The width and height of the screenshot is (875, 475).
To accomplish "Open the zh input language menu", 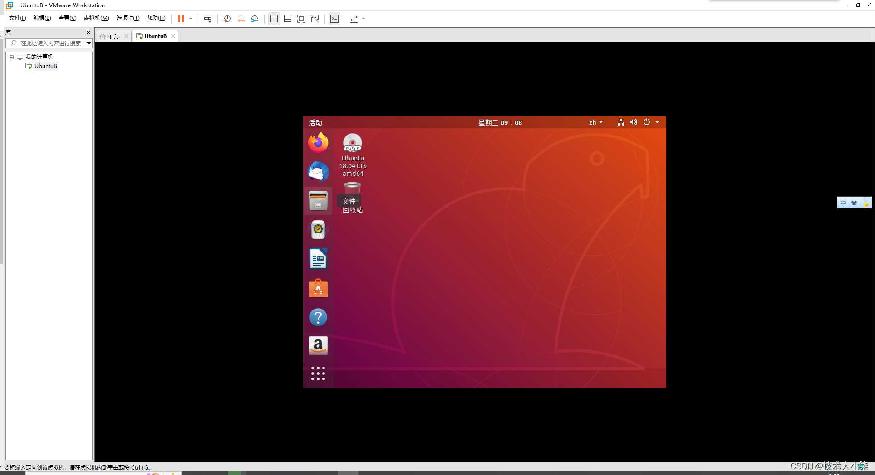I will pos(596,122).
